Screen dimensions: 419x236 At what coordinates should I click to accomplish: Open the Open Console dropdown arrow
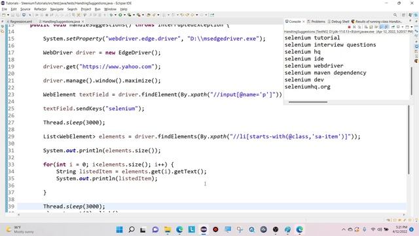[x=412, y=27]
